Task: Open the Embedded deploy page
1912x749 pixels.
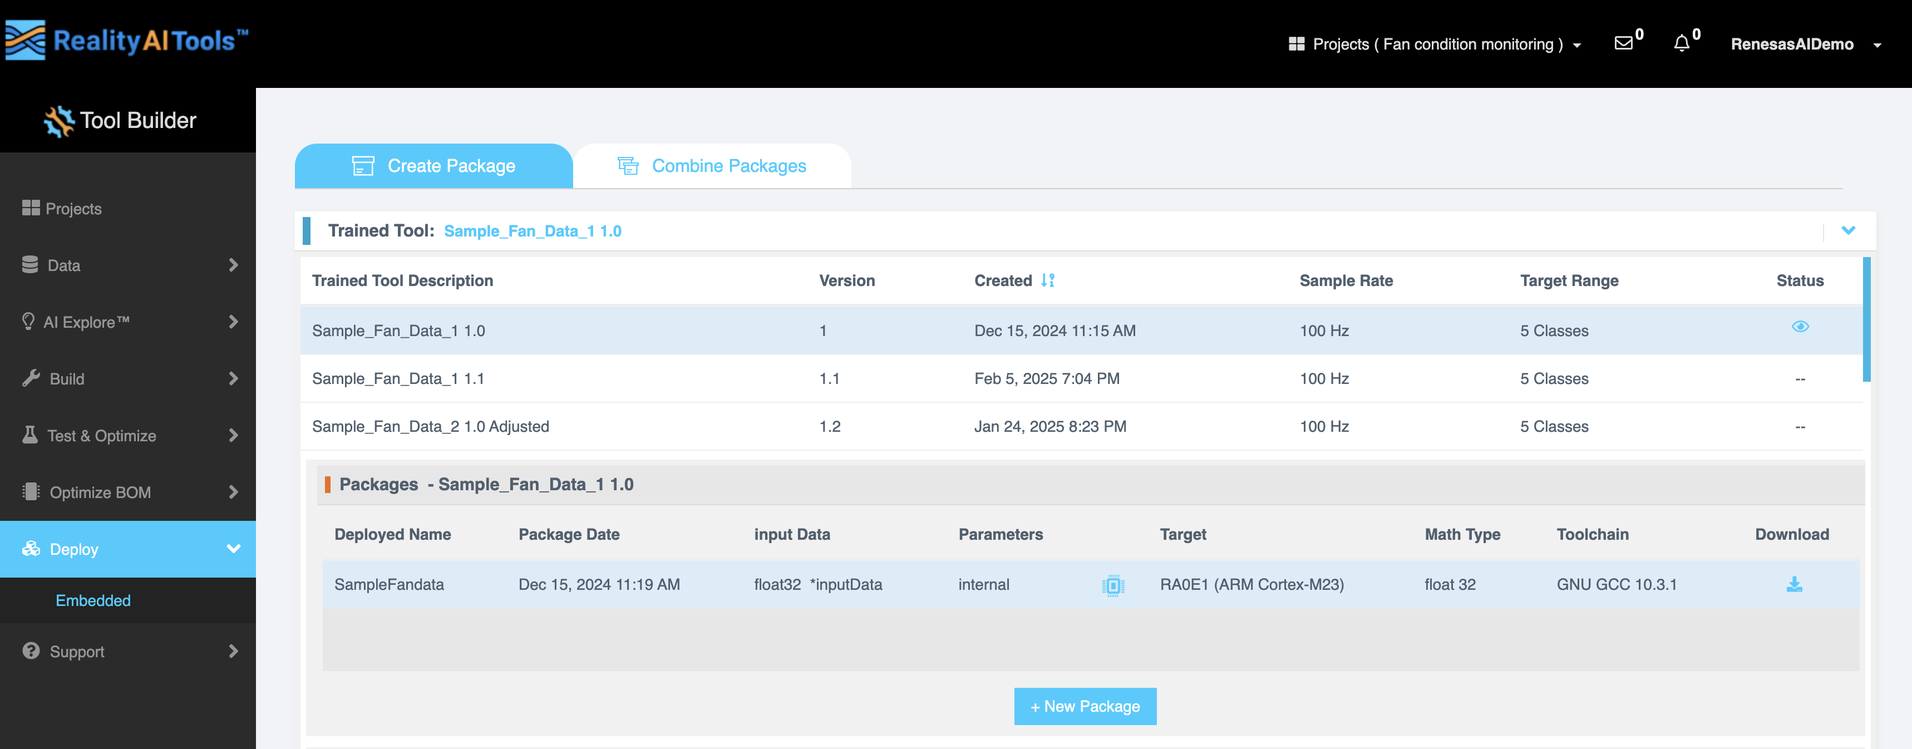Action: click(x=93, y=600)
